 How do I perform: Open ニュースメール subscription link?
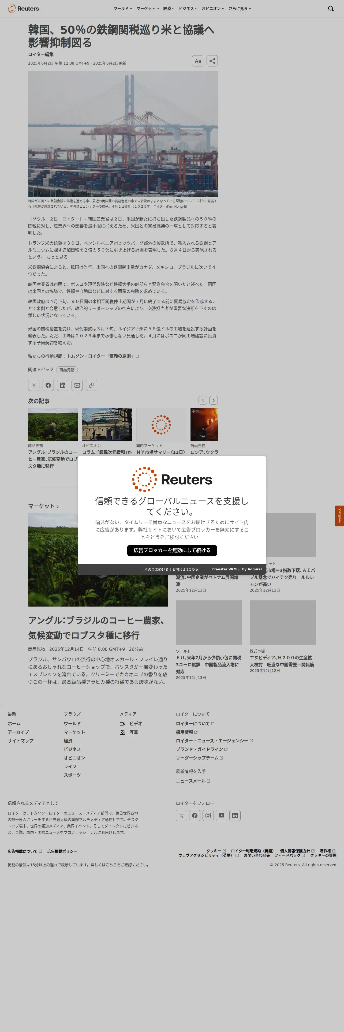(193, 781)
